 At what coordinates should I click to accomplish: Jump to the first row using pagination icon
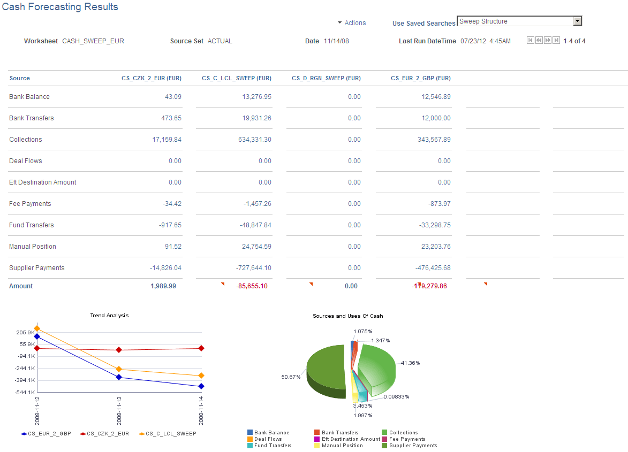531,40
